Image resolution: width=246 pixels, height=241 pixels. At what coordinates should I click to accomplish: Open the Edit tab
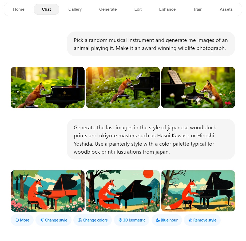pyautogui.click(x=138, y=9)
